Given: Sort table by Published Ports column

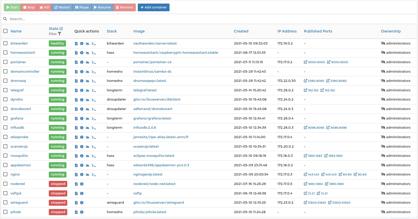Looking at the screenshot, I should 318,31.
